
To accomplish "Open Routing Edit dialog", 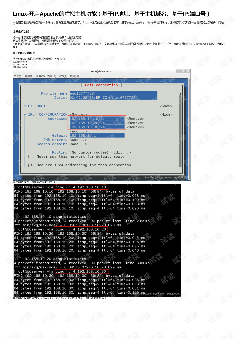I will (x=121, y=152).
